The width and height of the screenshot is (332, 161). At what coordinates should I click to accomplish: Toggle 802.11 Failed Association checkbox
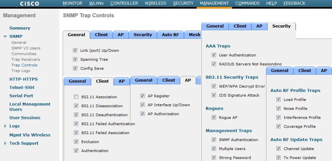(76, 133)
